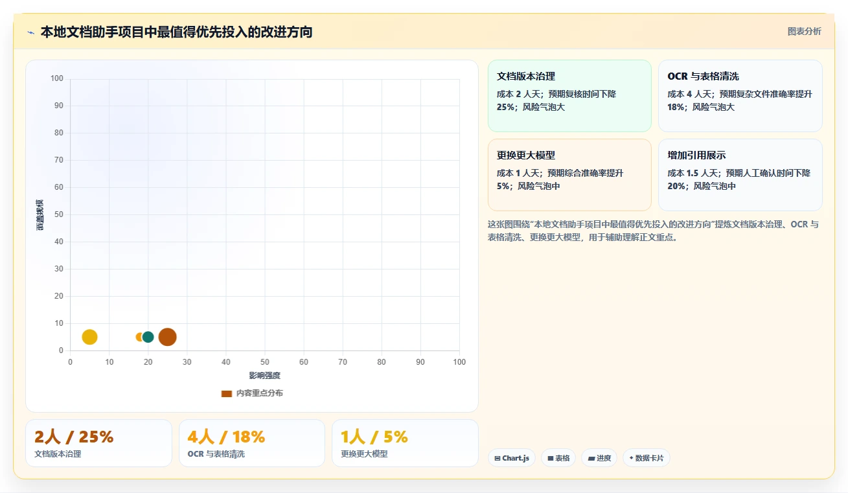This screenshot has width=848, height=493.
Task: Click the text 成本 2 人天；预期复核时间下降 25%
Action: (556, 100)
